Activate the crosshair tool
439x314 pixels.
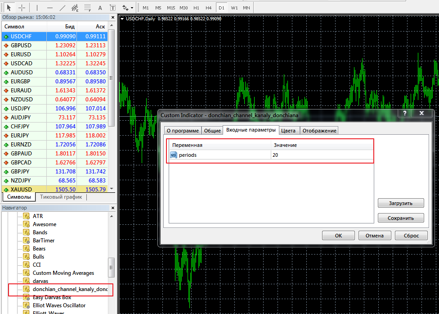(x=21, y=8)
